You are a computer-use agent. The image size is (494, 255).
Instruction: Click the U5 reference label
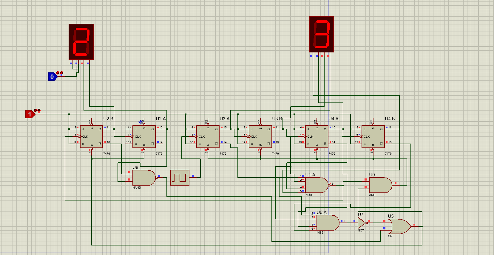[x=391, y=216]
